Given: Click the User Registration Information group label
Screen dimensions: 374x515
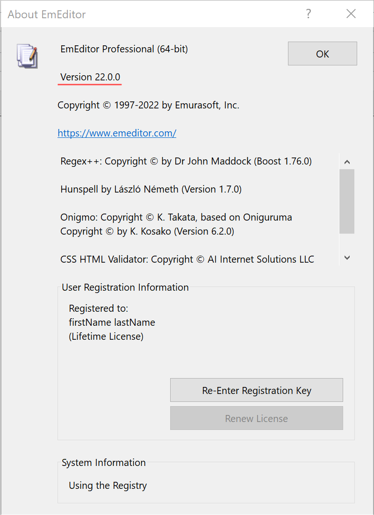Looking at the screenshot, I should [125, 287].
